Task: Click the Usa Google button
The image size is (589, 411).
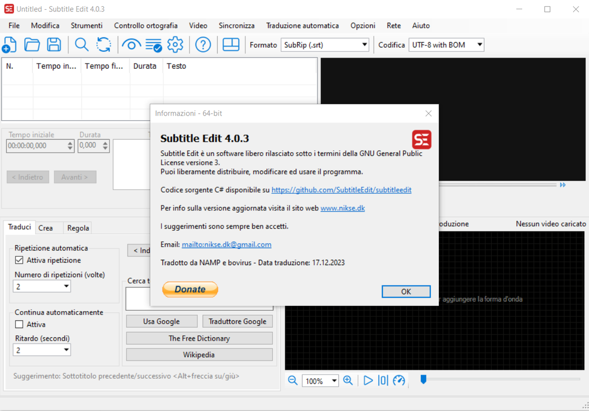Action: pyautogui.click(x=161, y=322)
